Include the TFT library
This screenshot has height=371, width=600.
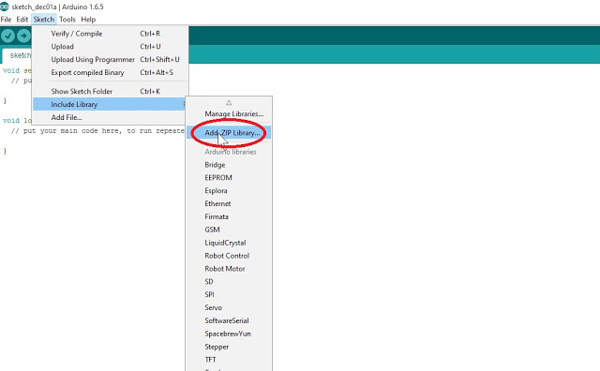point(229,360)
